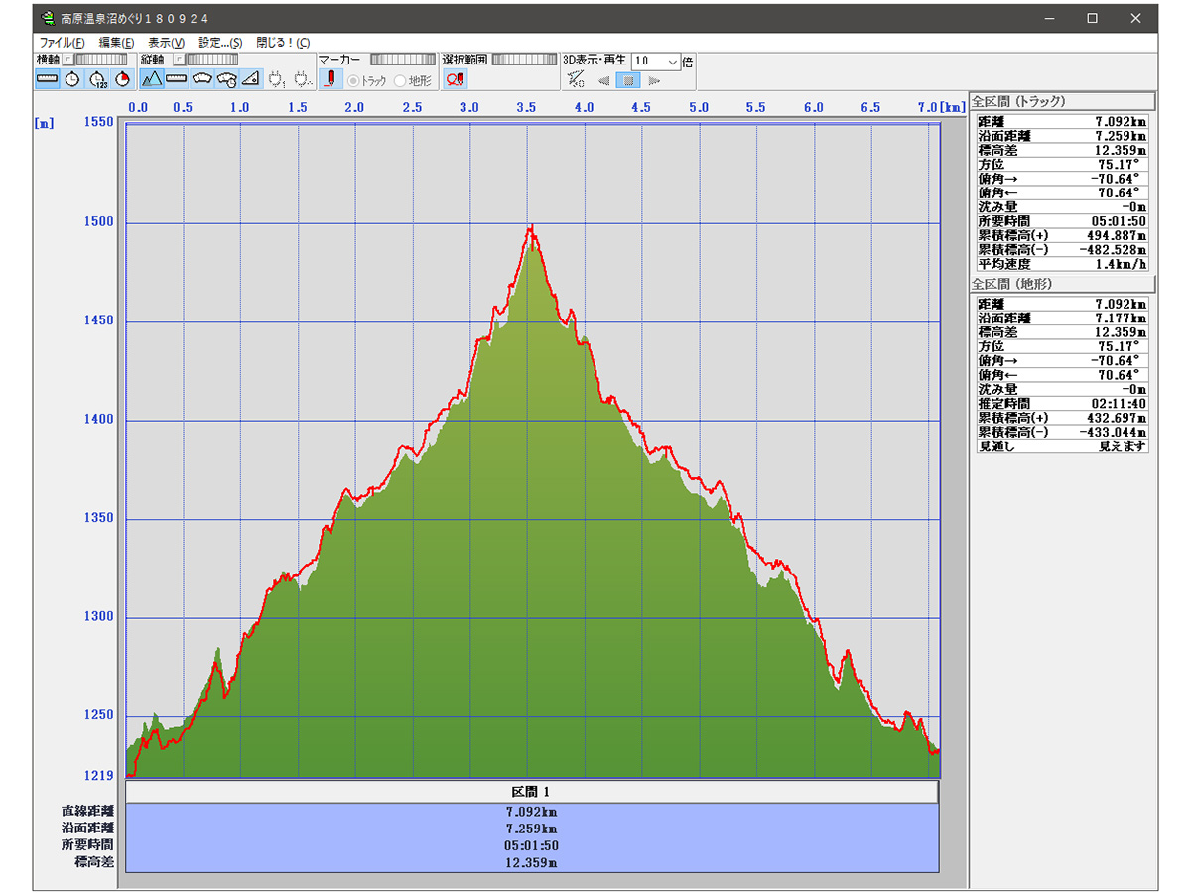Switch horizontal axis to clock time icon
This screenshot has width=1191, height=893.
(x=72, y=79)
